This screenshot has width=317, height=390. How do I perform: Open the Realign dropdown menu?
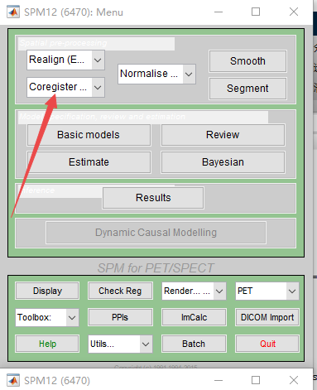(65, 60)
